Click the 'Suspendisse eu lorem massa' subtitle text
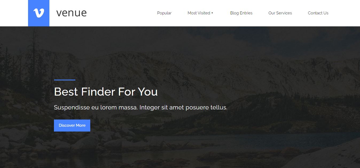The width and height of the screenshot is (360, 168). pyautogui.click(x=96, y=108)
